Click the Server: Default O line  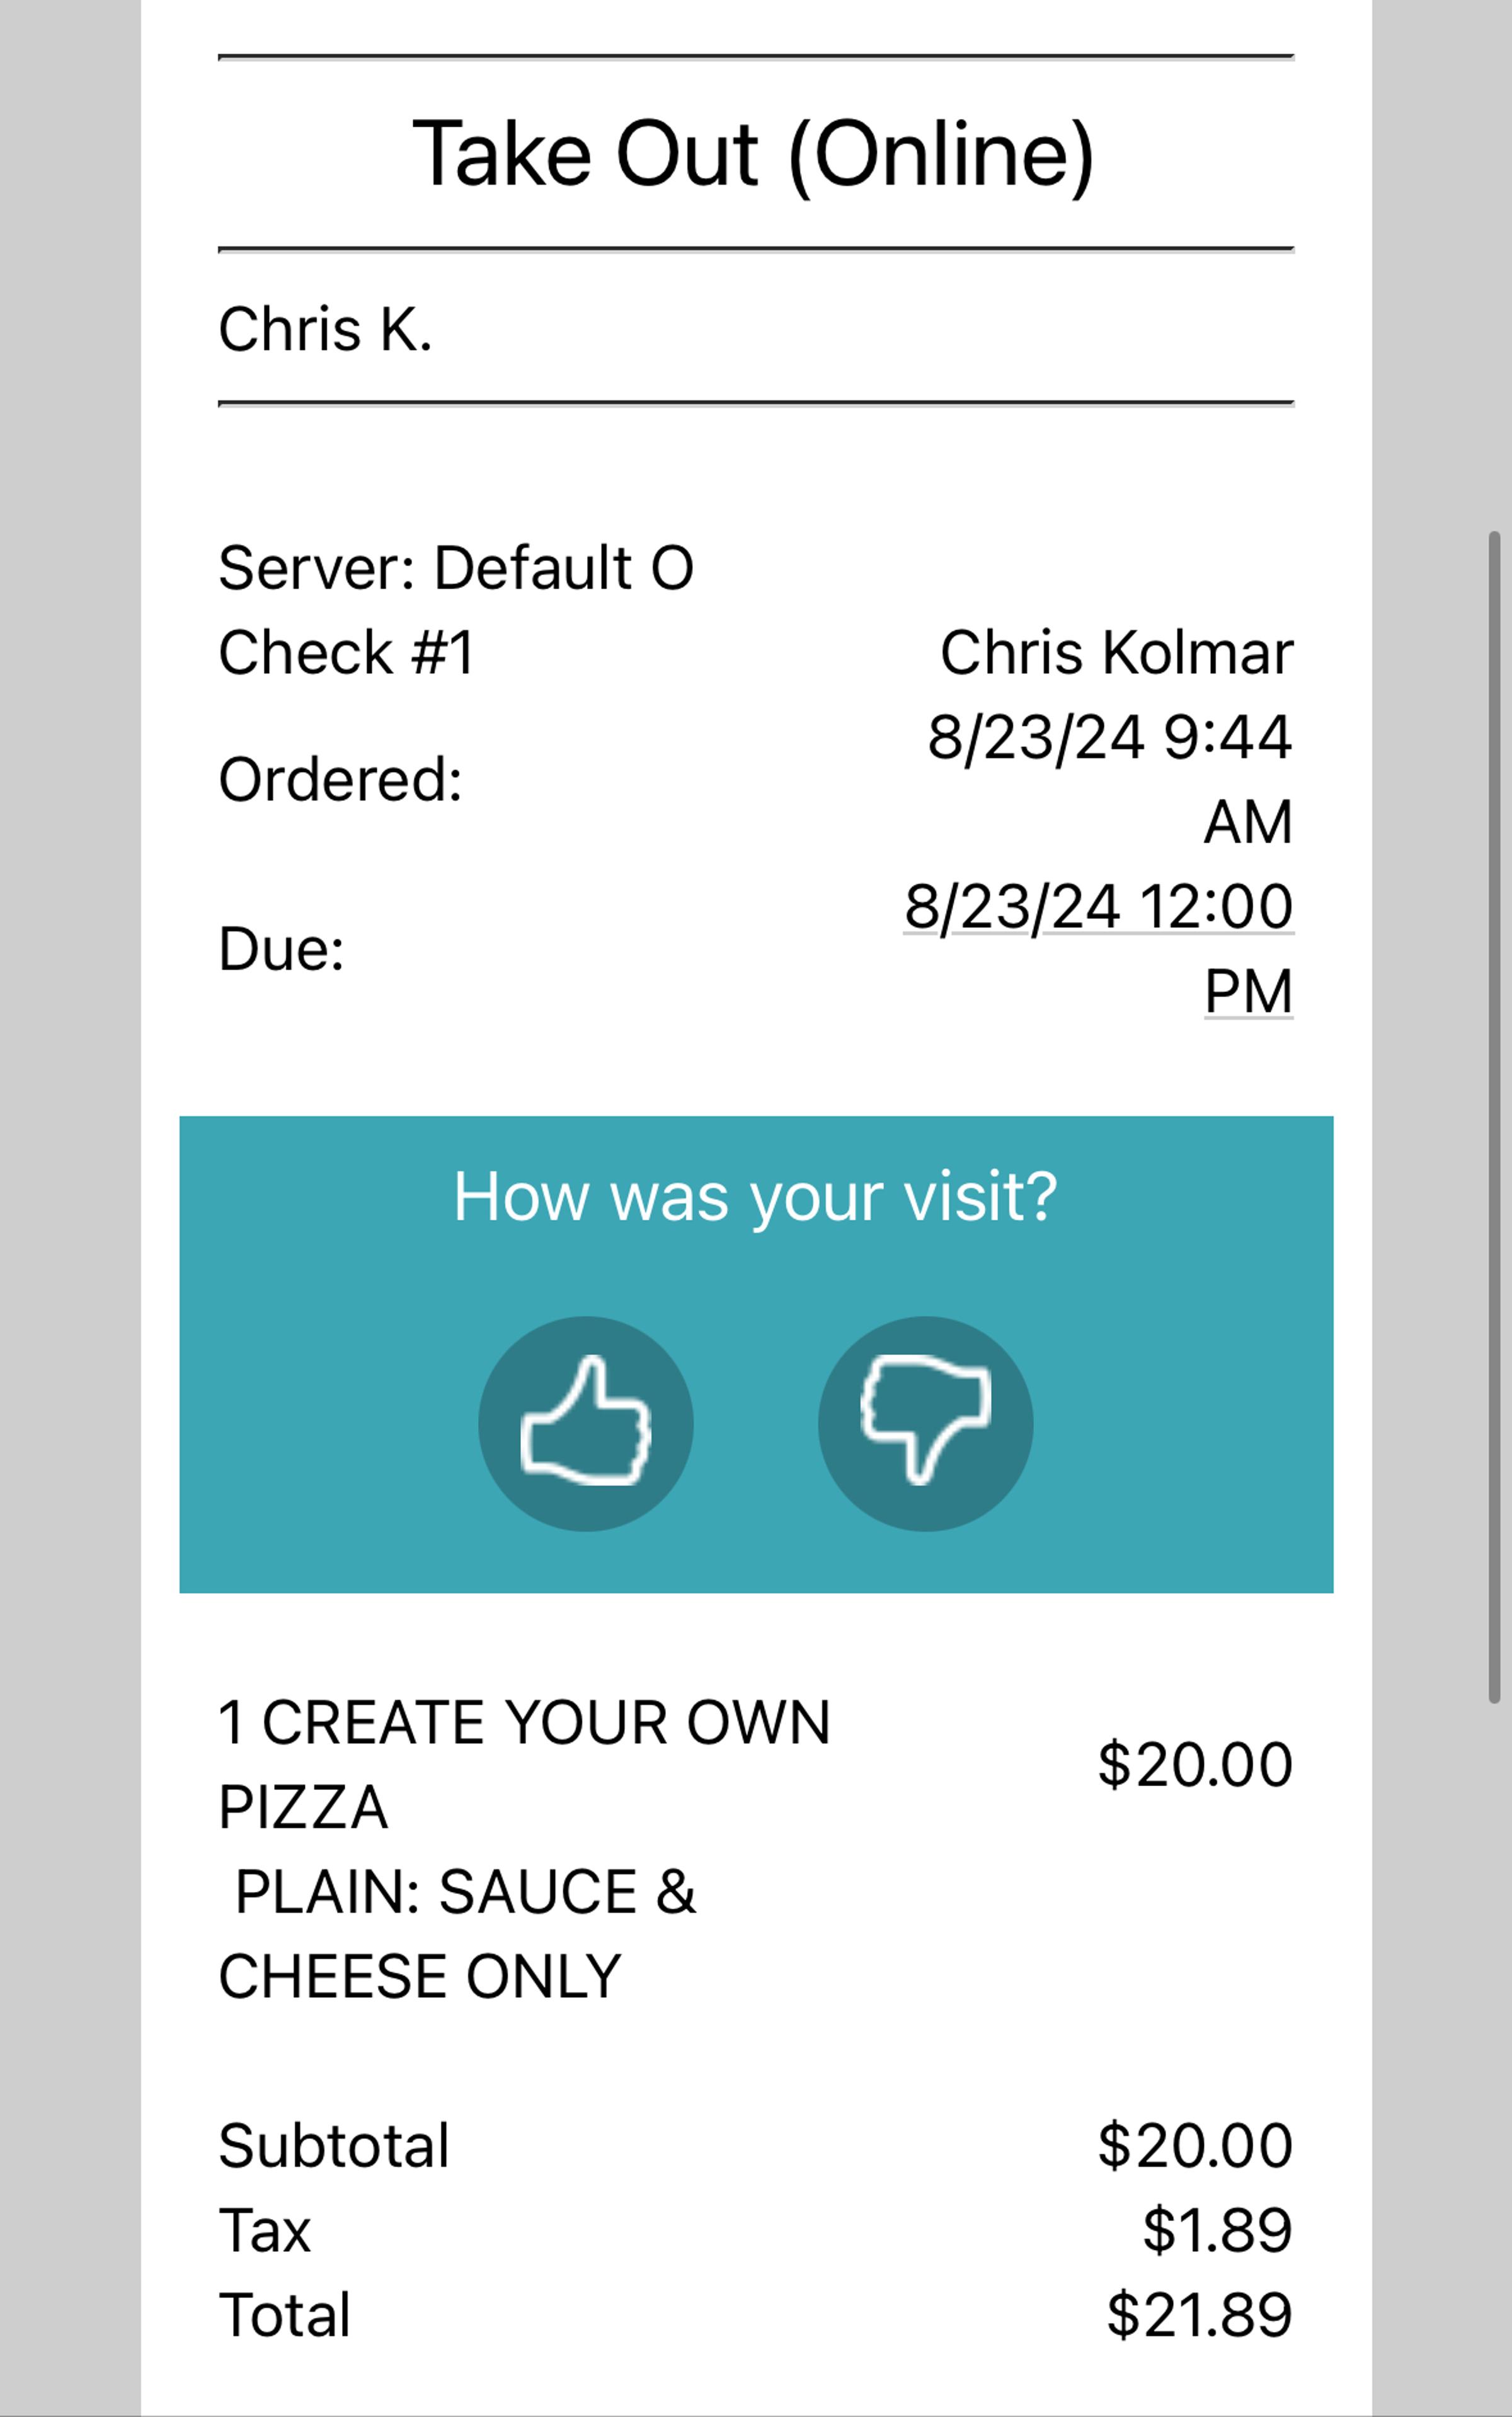pyautogui.click(x=456, y=568)
